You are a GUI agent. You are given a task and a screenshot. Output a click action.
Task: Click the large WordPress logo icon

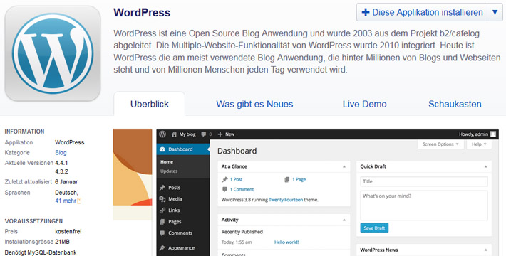[x=53, y=53]
